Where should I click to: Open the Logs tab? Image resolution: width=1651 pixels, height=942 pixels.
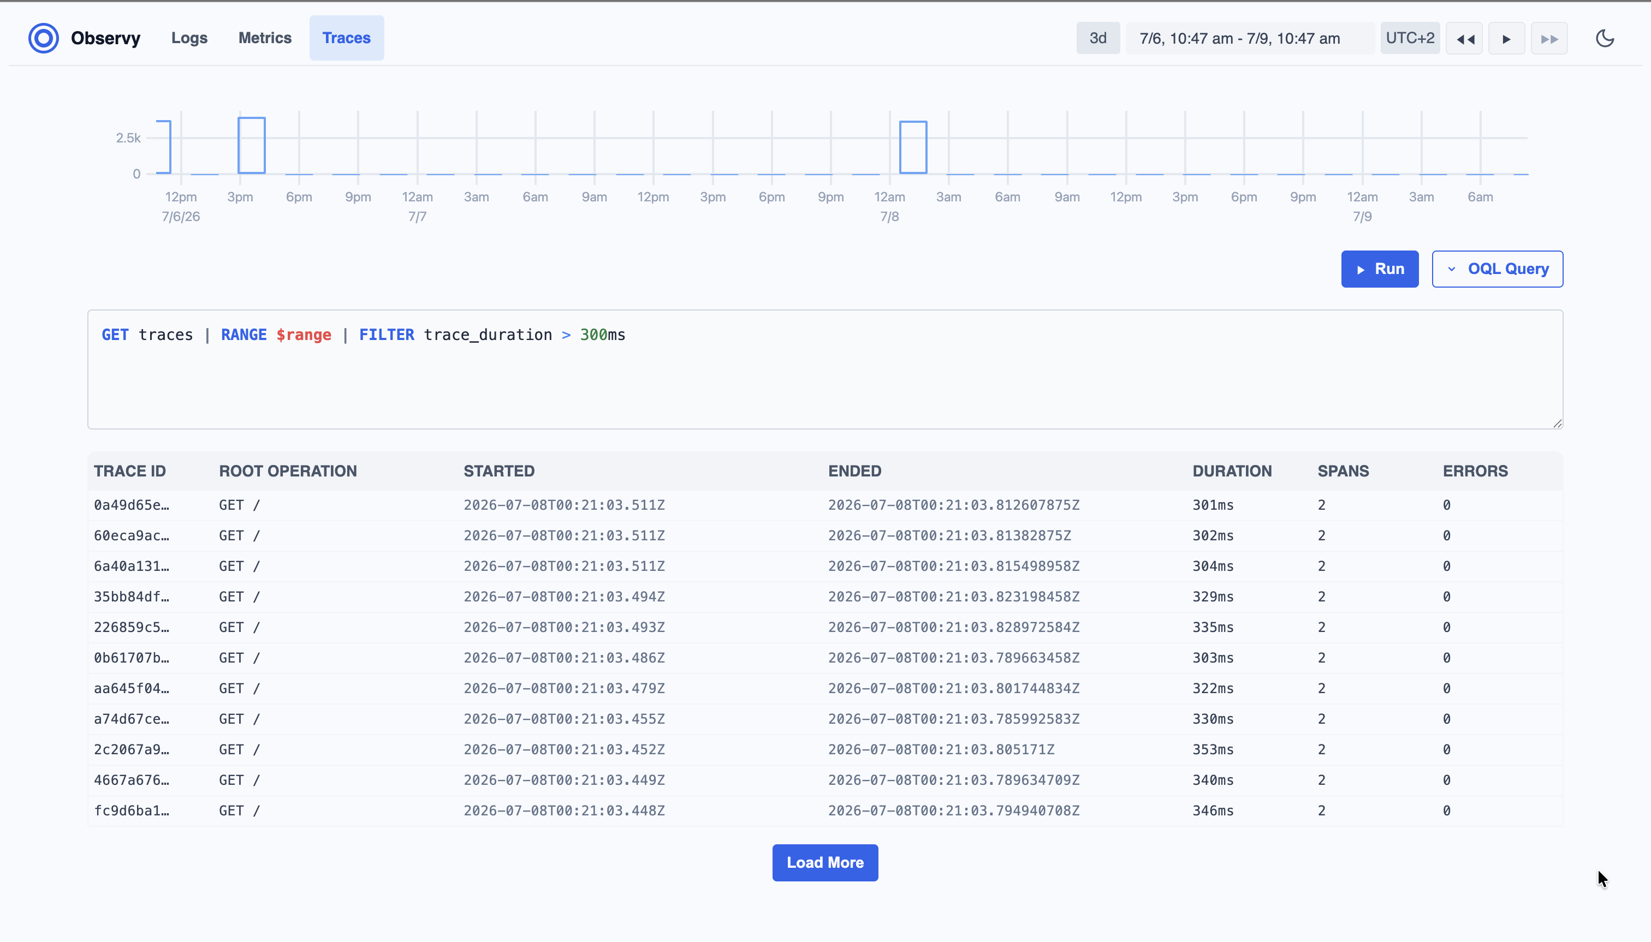click(189, 38)
